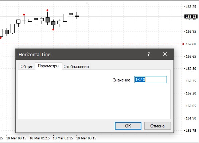Click the 163.25 price axis label
Viewport: 199px width, 143px height.
[x=191, y=7]
